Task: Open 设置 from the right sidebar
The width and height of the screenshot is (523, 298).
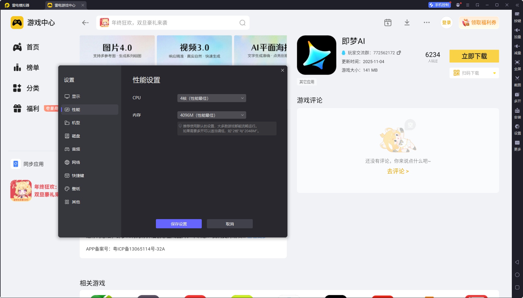Action: [x=517, y=129]
